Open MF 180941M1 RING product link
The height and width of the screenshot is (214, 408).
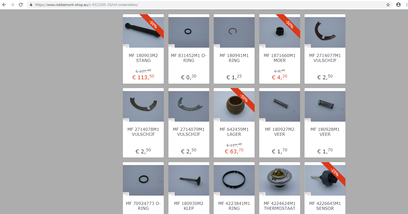(x=234, y=58)
